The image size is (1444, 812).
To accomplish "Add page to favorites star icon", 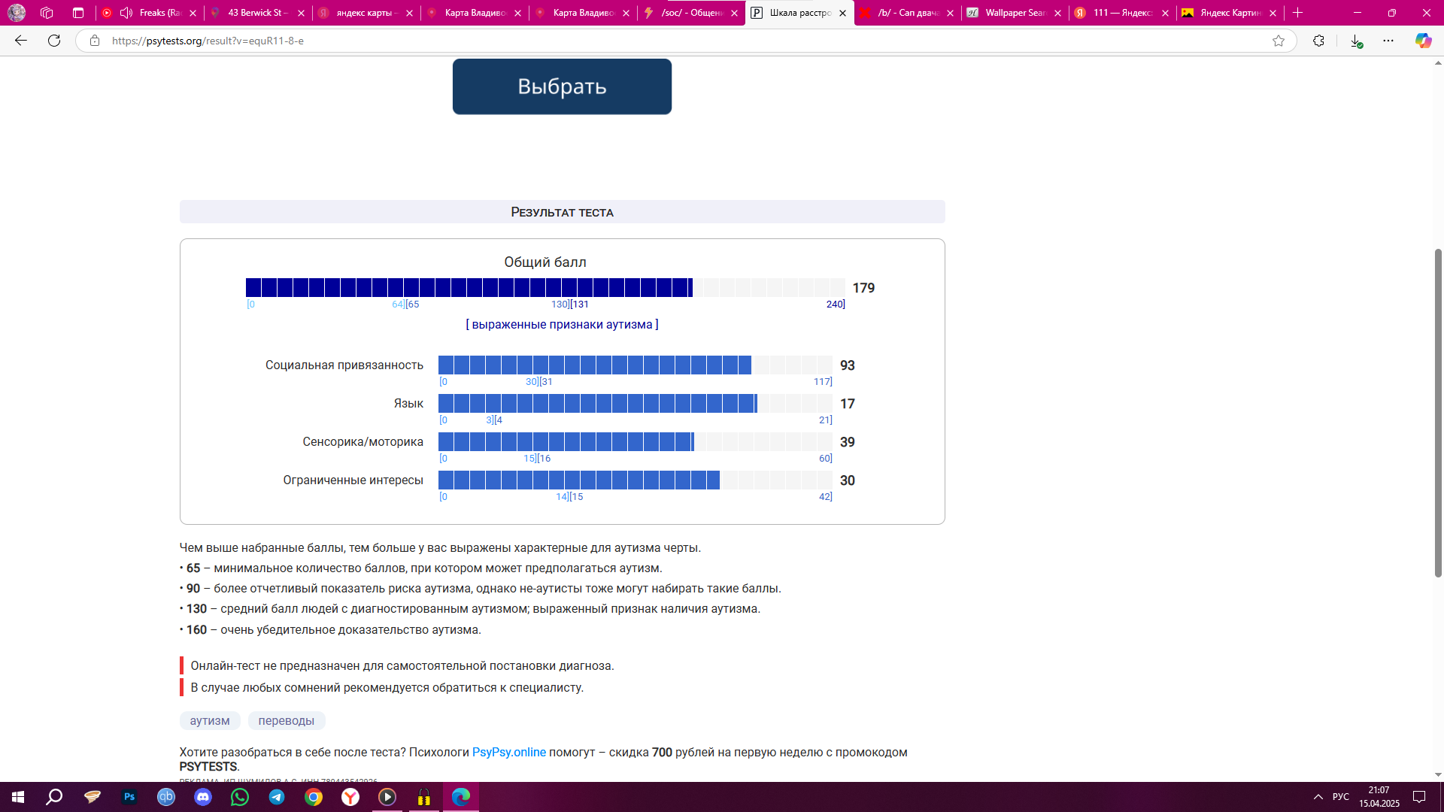I will coord(1279,41).
